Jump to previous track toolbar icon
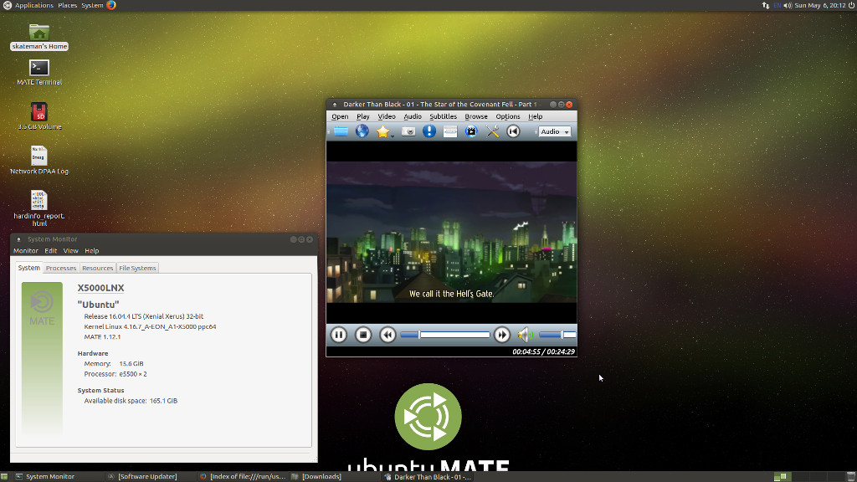The image size is (857, 482). coord(513,131)
